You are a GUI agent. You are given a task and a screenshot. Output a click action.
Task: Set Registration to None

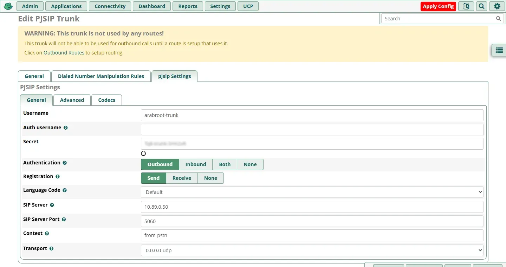point(210,178)
